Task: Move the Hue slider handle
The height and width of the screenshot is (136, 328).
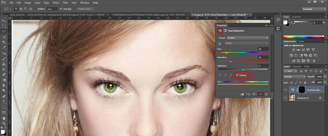Action: [226, 53]
